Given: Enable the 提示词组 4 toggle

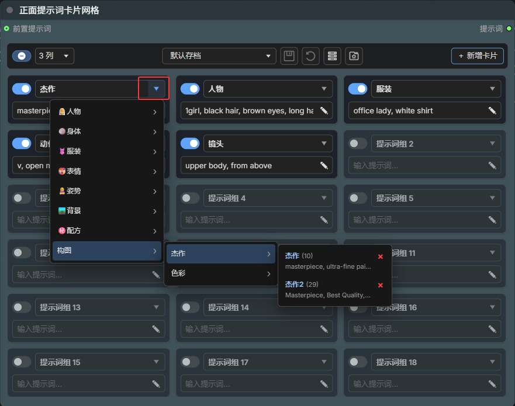Looking at the screenshot, I should point(190,198).
